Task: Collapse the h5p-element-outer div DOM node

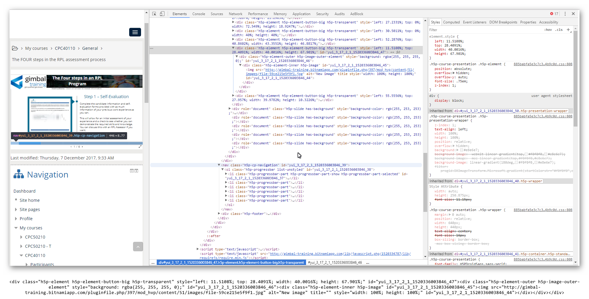Action: click(x=237, y=57)
